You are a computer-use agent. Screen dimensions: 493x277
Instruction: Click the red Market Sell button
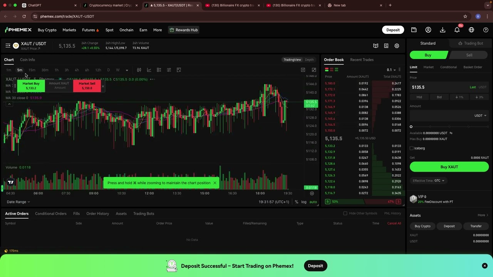tap(87, 86)
